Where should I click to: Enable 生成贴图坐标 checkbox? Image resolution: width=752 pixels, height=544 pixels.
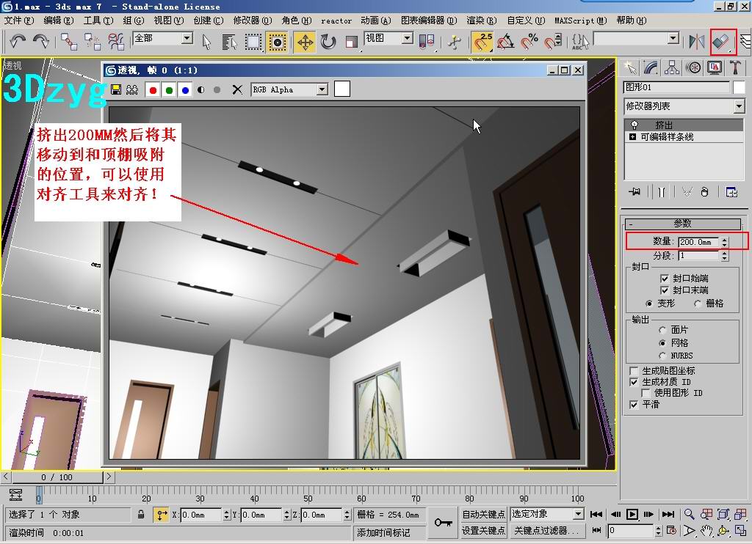(x=634, y=371)
